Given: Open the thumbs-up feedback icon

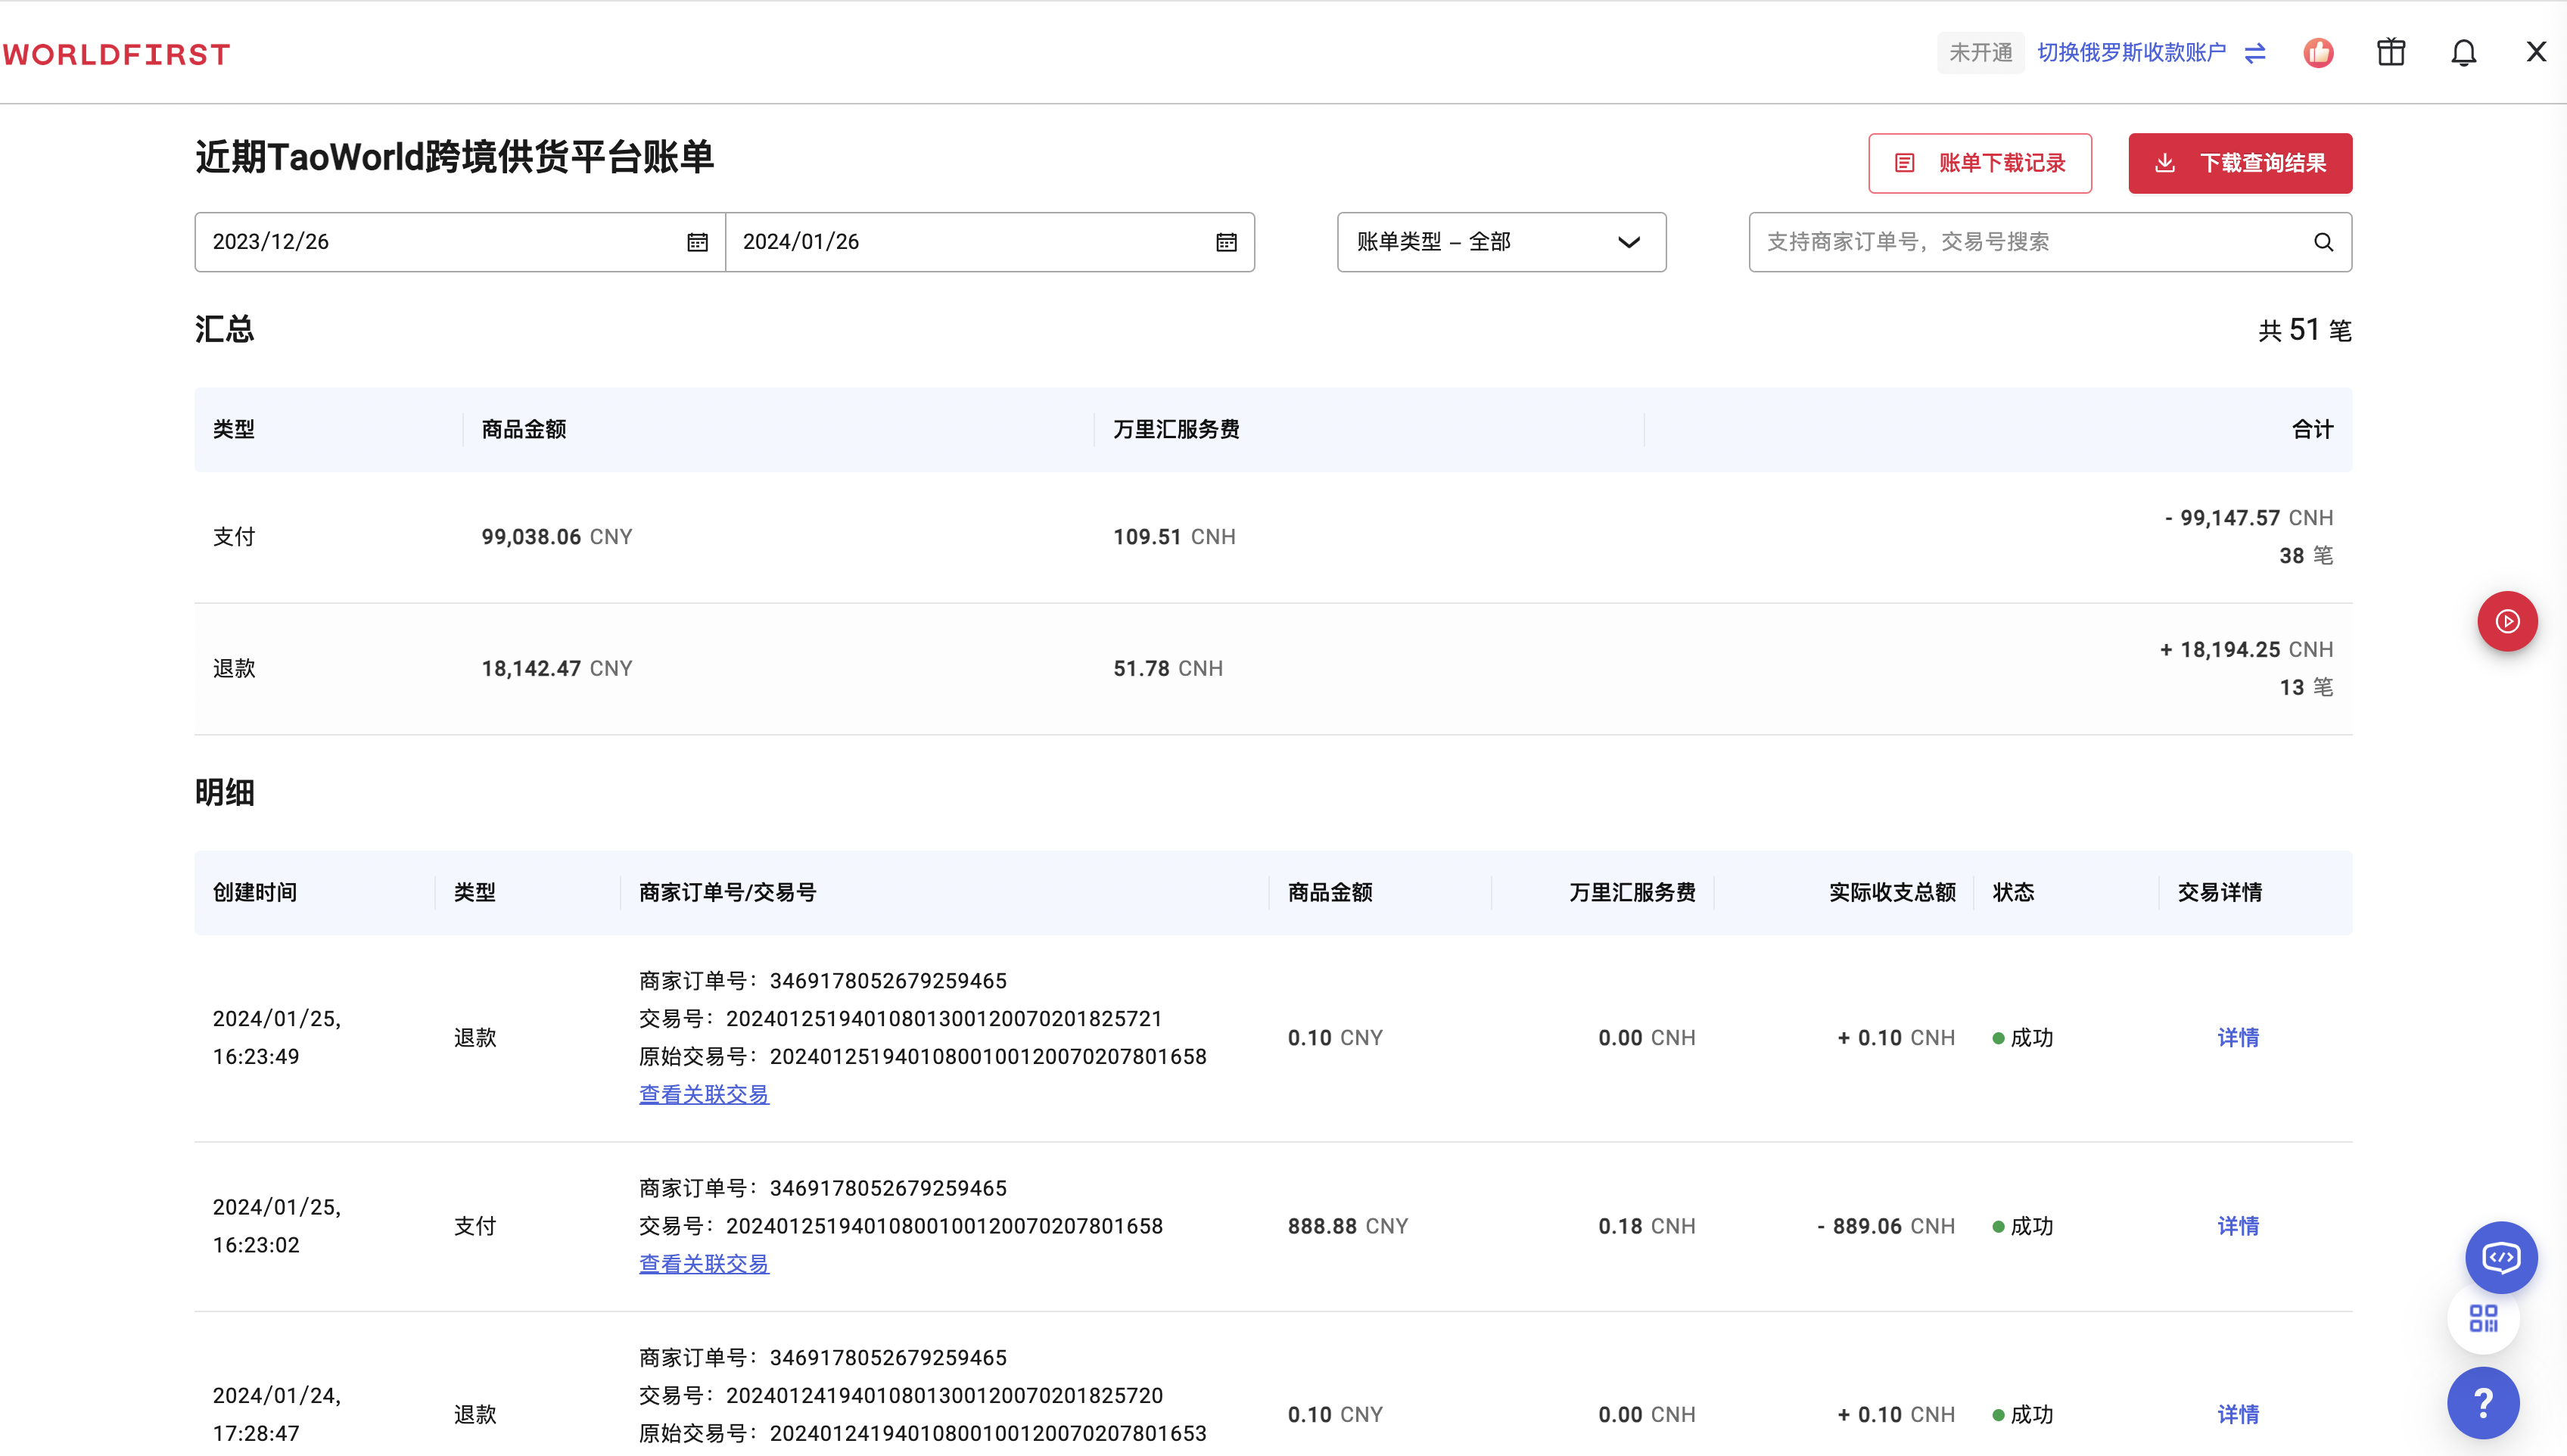Looking at the screenshot, I should click(x=2318, y=53).
